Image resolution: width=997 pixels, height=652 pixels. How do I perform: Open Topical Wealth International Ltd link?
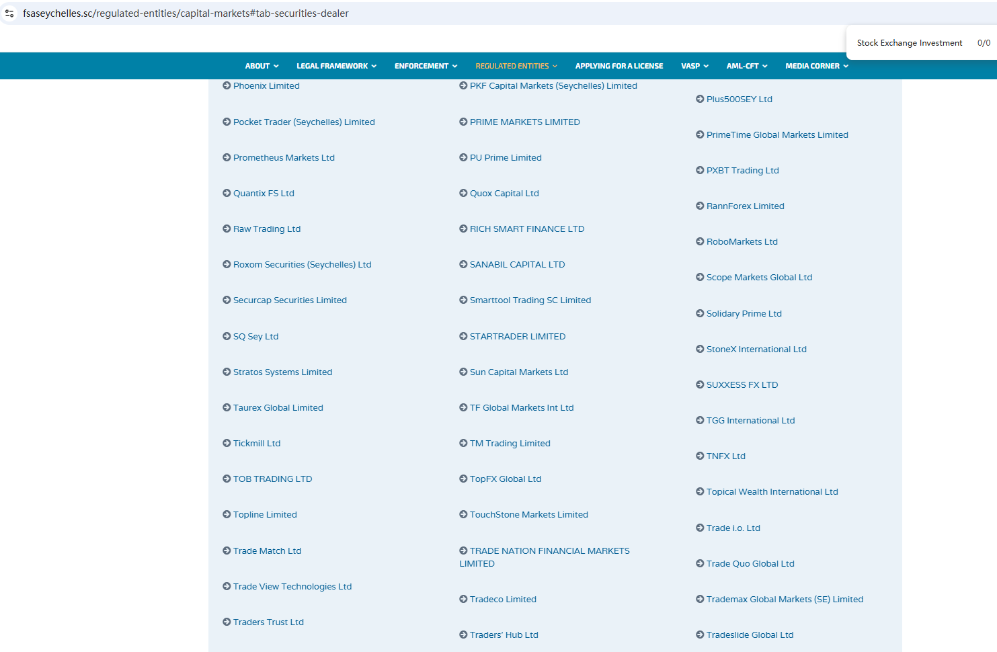[x=772, y=491]
